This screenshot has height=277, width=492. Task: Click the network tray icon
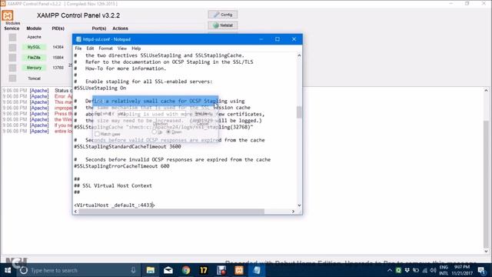coord(425,270)
